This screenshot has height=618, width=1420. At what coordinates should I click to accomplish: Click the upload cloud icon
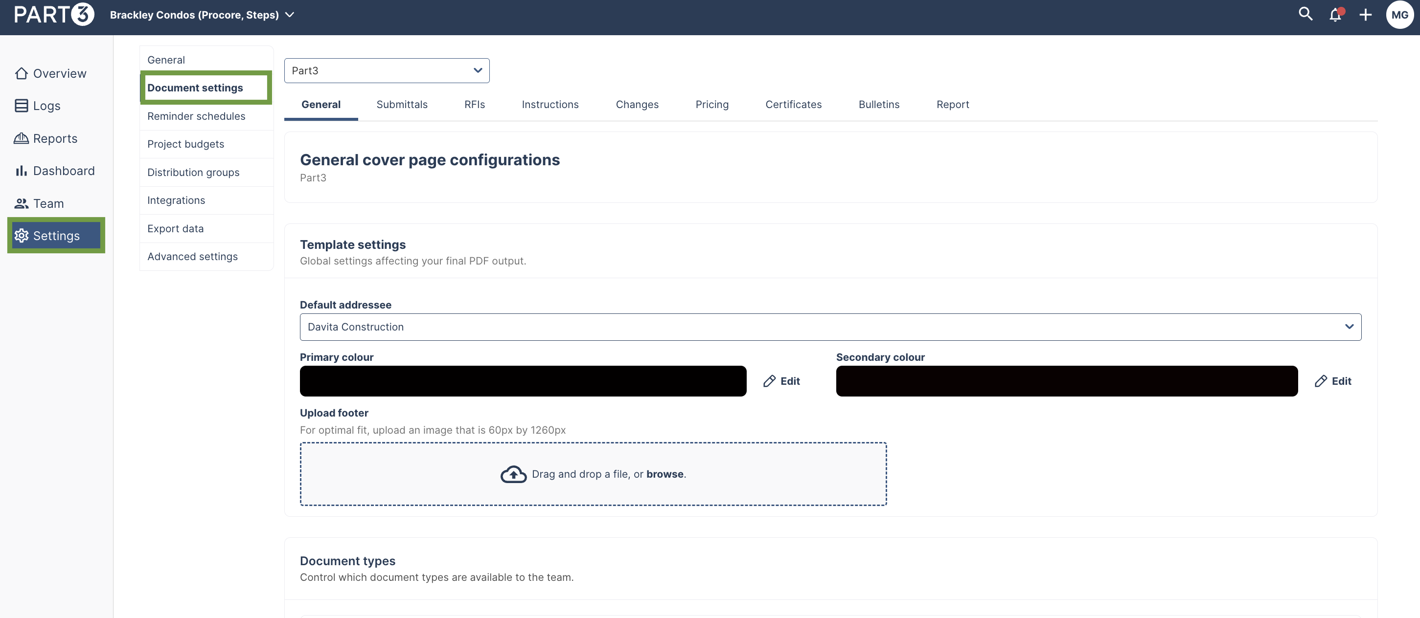pos(513,474)
